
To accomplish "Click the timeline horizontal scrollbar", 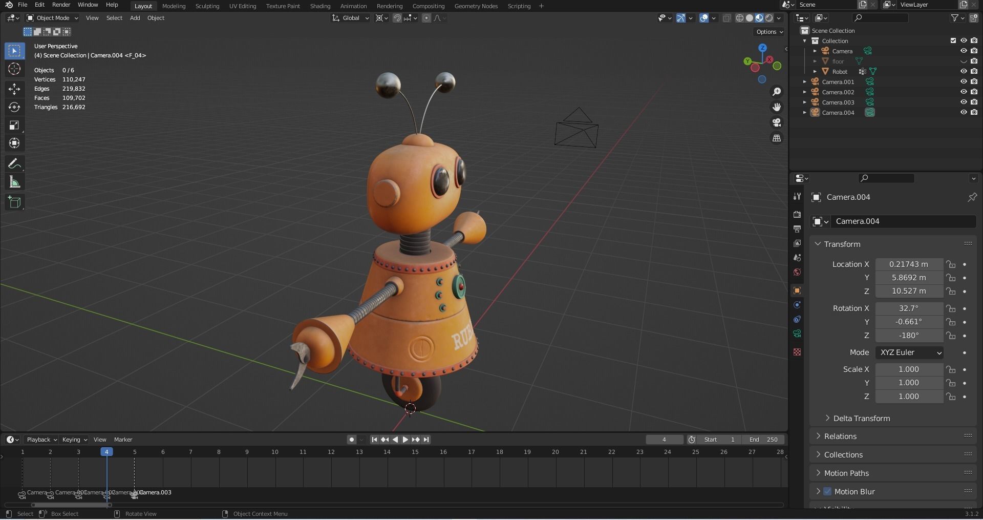I will (71, 505).
